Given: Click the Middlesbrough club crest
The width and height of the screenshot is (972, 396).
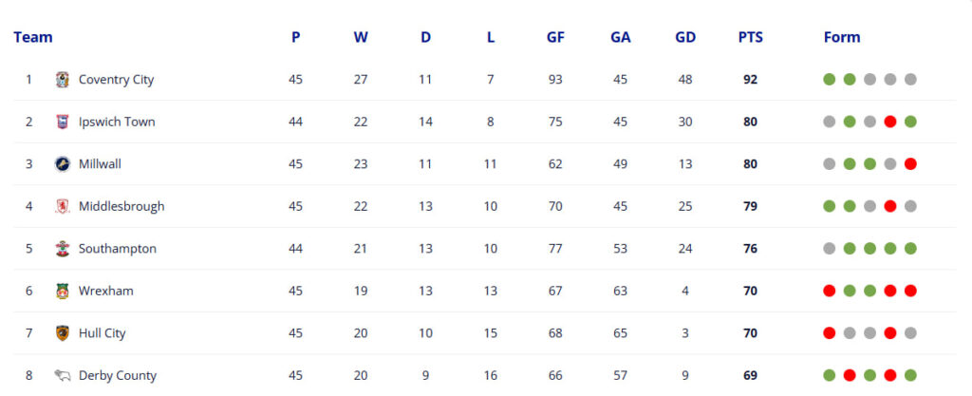Looking at the screenshot, I should click(63, 206).
